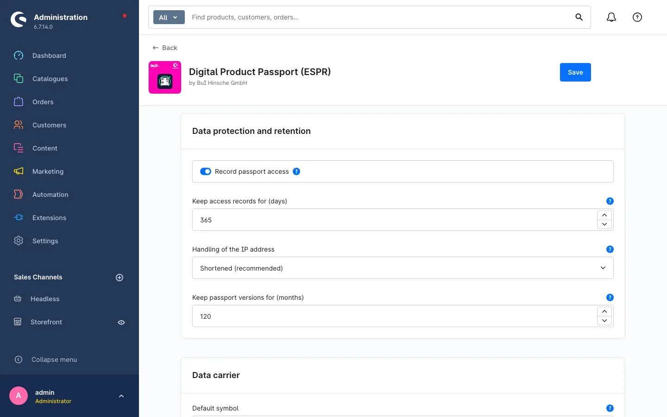
Task: Show help for Handling of the IP address
Action: coord(610,249)
